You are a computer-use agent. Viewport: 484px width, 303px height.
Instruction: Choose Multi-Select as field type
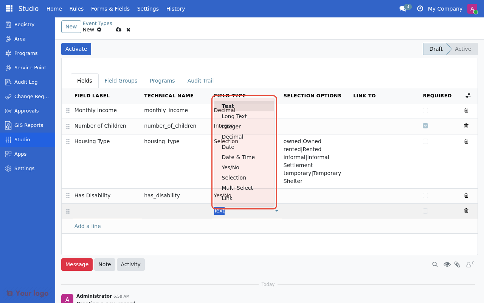click(237, 187)
